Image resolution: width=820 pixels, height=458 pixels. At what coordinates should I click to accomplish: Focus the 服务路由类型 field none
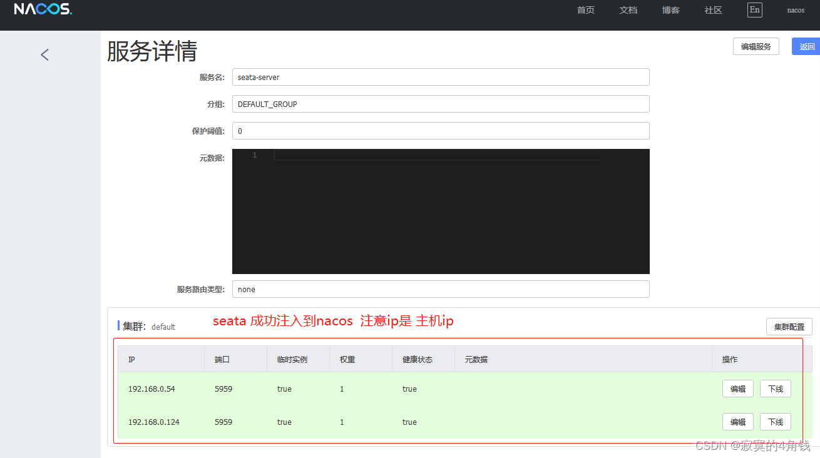pyautogui.click(x=441, y=289)
